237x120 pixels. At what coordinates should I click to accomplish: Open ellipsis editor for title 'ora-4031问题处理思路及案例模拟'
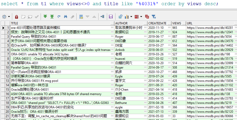(x=112, y=28)
